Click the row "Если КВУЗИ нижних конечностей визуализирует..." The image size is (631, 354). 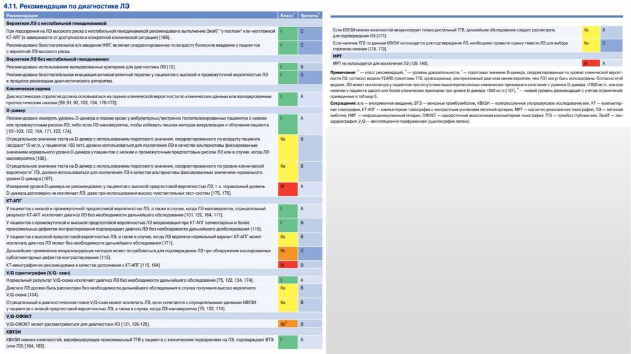coord(476,33)
